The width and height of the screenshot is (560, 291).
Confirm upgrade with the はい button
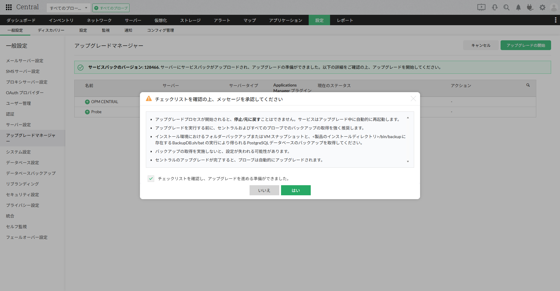pyautogui.click(x=296, y=190)
